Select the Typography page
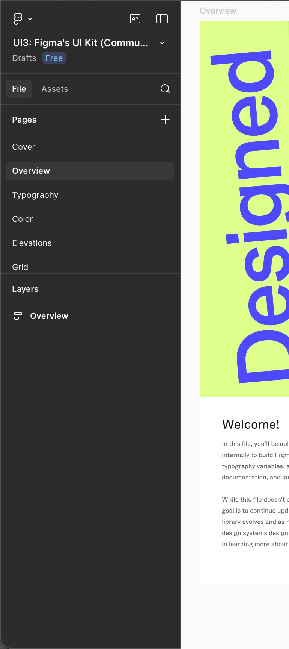Screen dimensions: 289x649 pos(90,195)
